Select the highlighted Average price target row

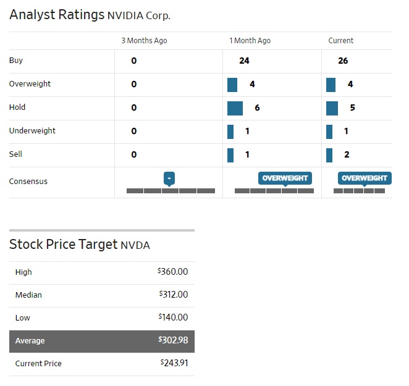tap(102, 341)
